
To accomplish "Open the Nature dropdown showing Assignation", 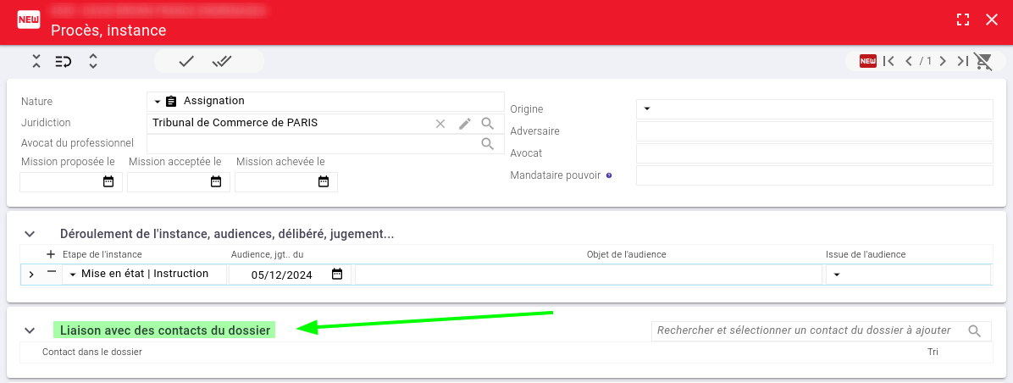I will 157,102.
